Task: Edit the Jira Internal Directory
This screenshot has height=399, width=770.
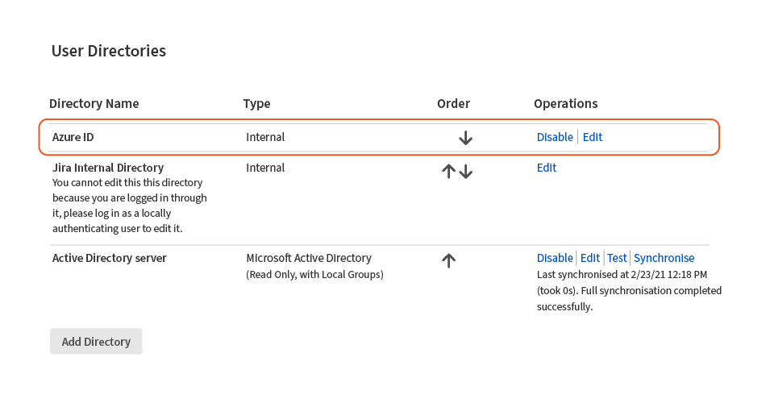Action: pos(547,168)
